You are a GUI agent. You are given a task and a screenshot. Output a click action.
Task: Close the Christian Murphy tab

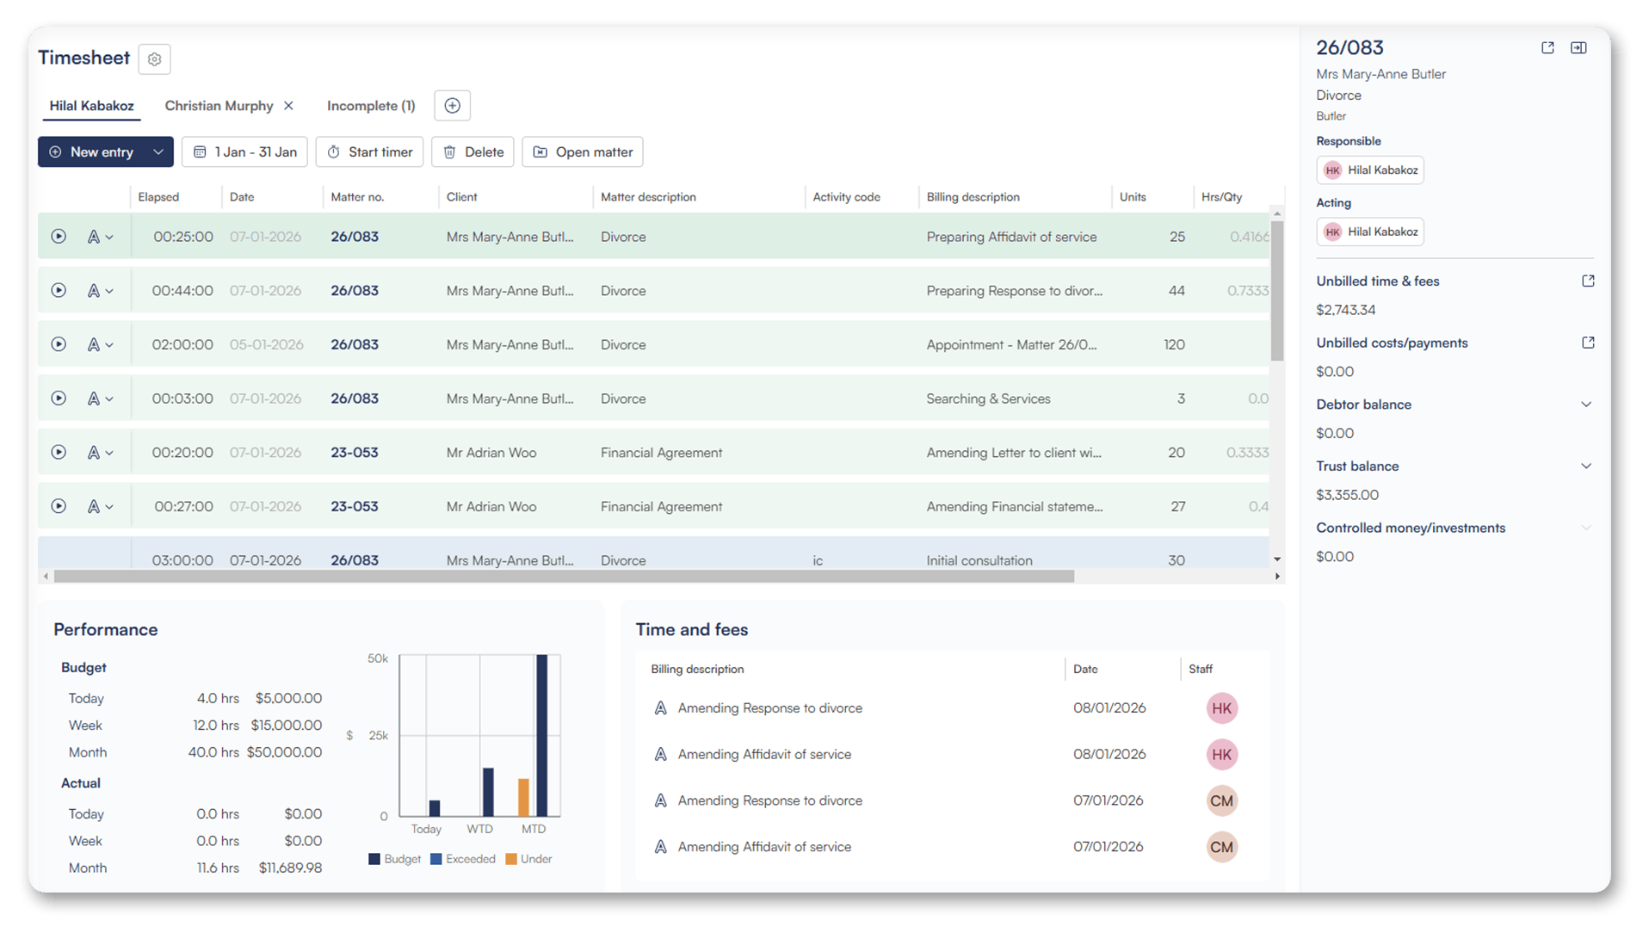click(x=289, y=106)
